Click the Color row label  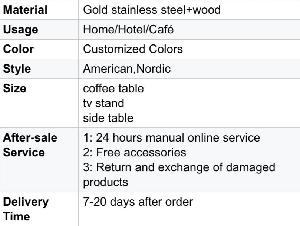pyautogui.click(x=19, y=49)
